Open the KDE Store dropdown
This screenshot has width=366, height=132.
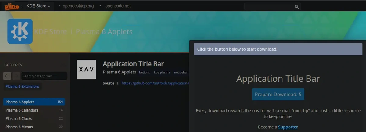tap(39, 6)
